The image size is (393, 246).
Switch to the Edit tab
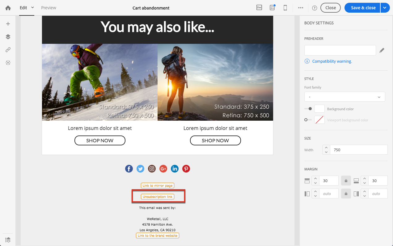(23, 8)
